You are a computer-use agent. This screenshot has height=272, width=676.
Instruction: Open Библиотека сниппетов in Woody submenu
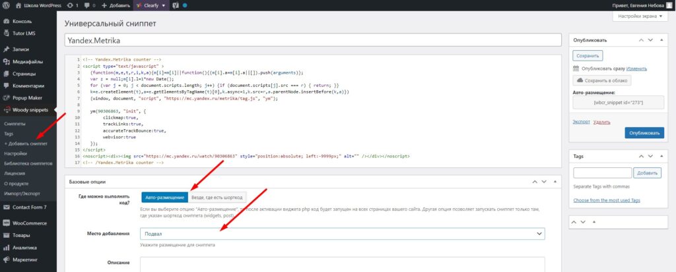click(x=28, y=163)
